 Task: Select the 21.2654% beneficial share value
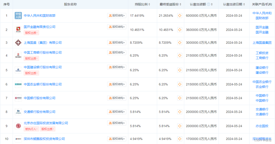click(166, 15)
